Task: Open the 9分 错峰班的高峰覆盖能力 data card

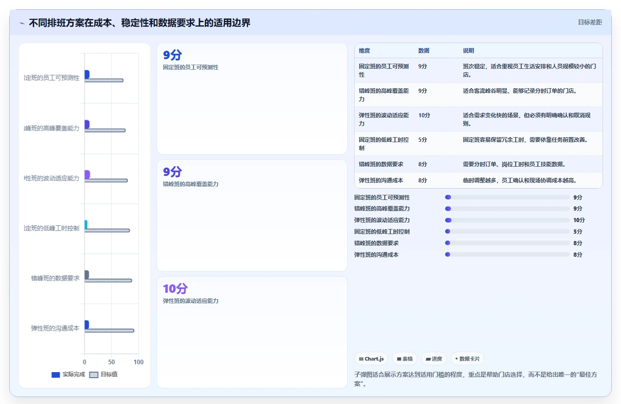Action: point(252,215)
